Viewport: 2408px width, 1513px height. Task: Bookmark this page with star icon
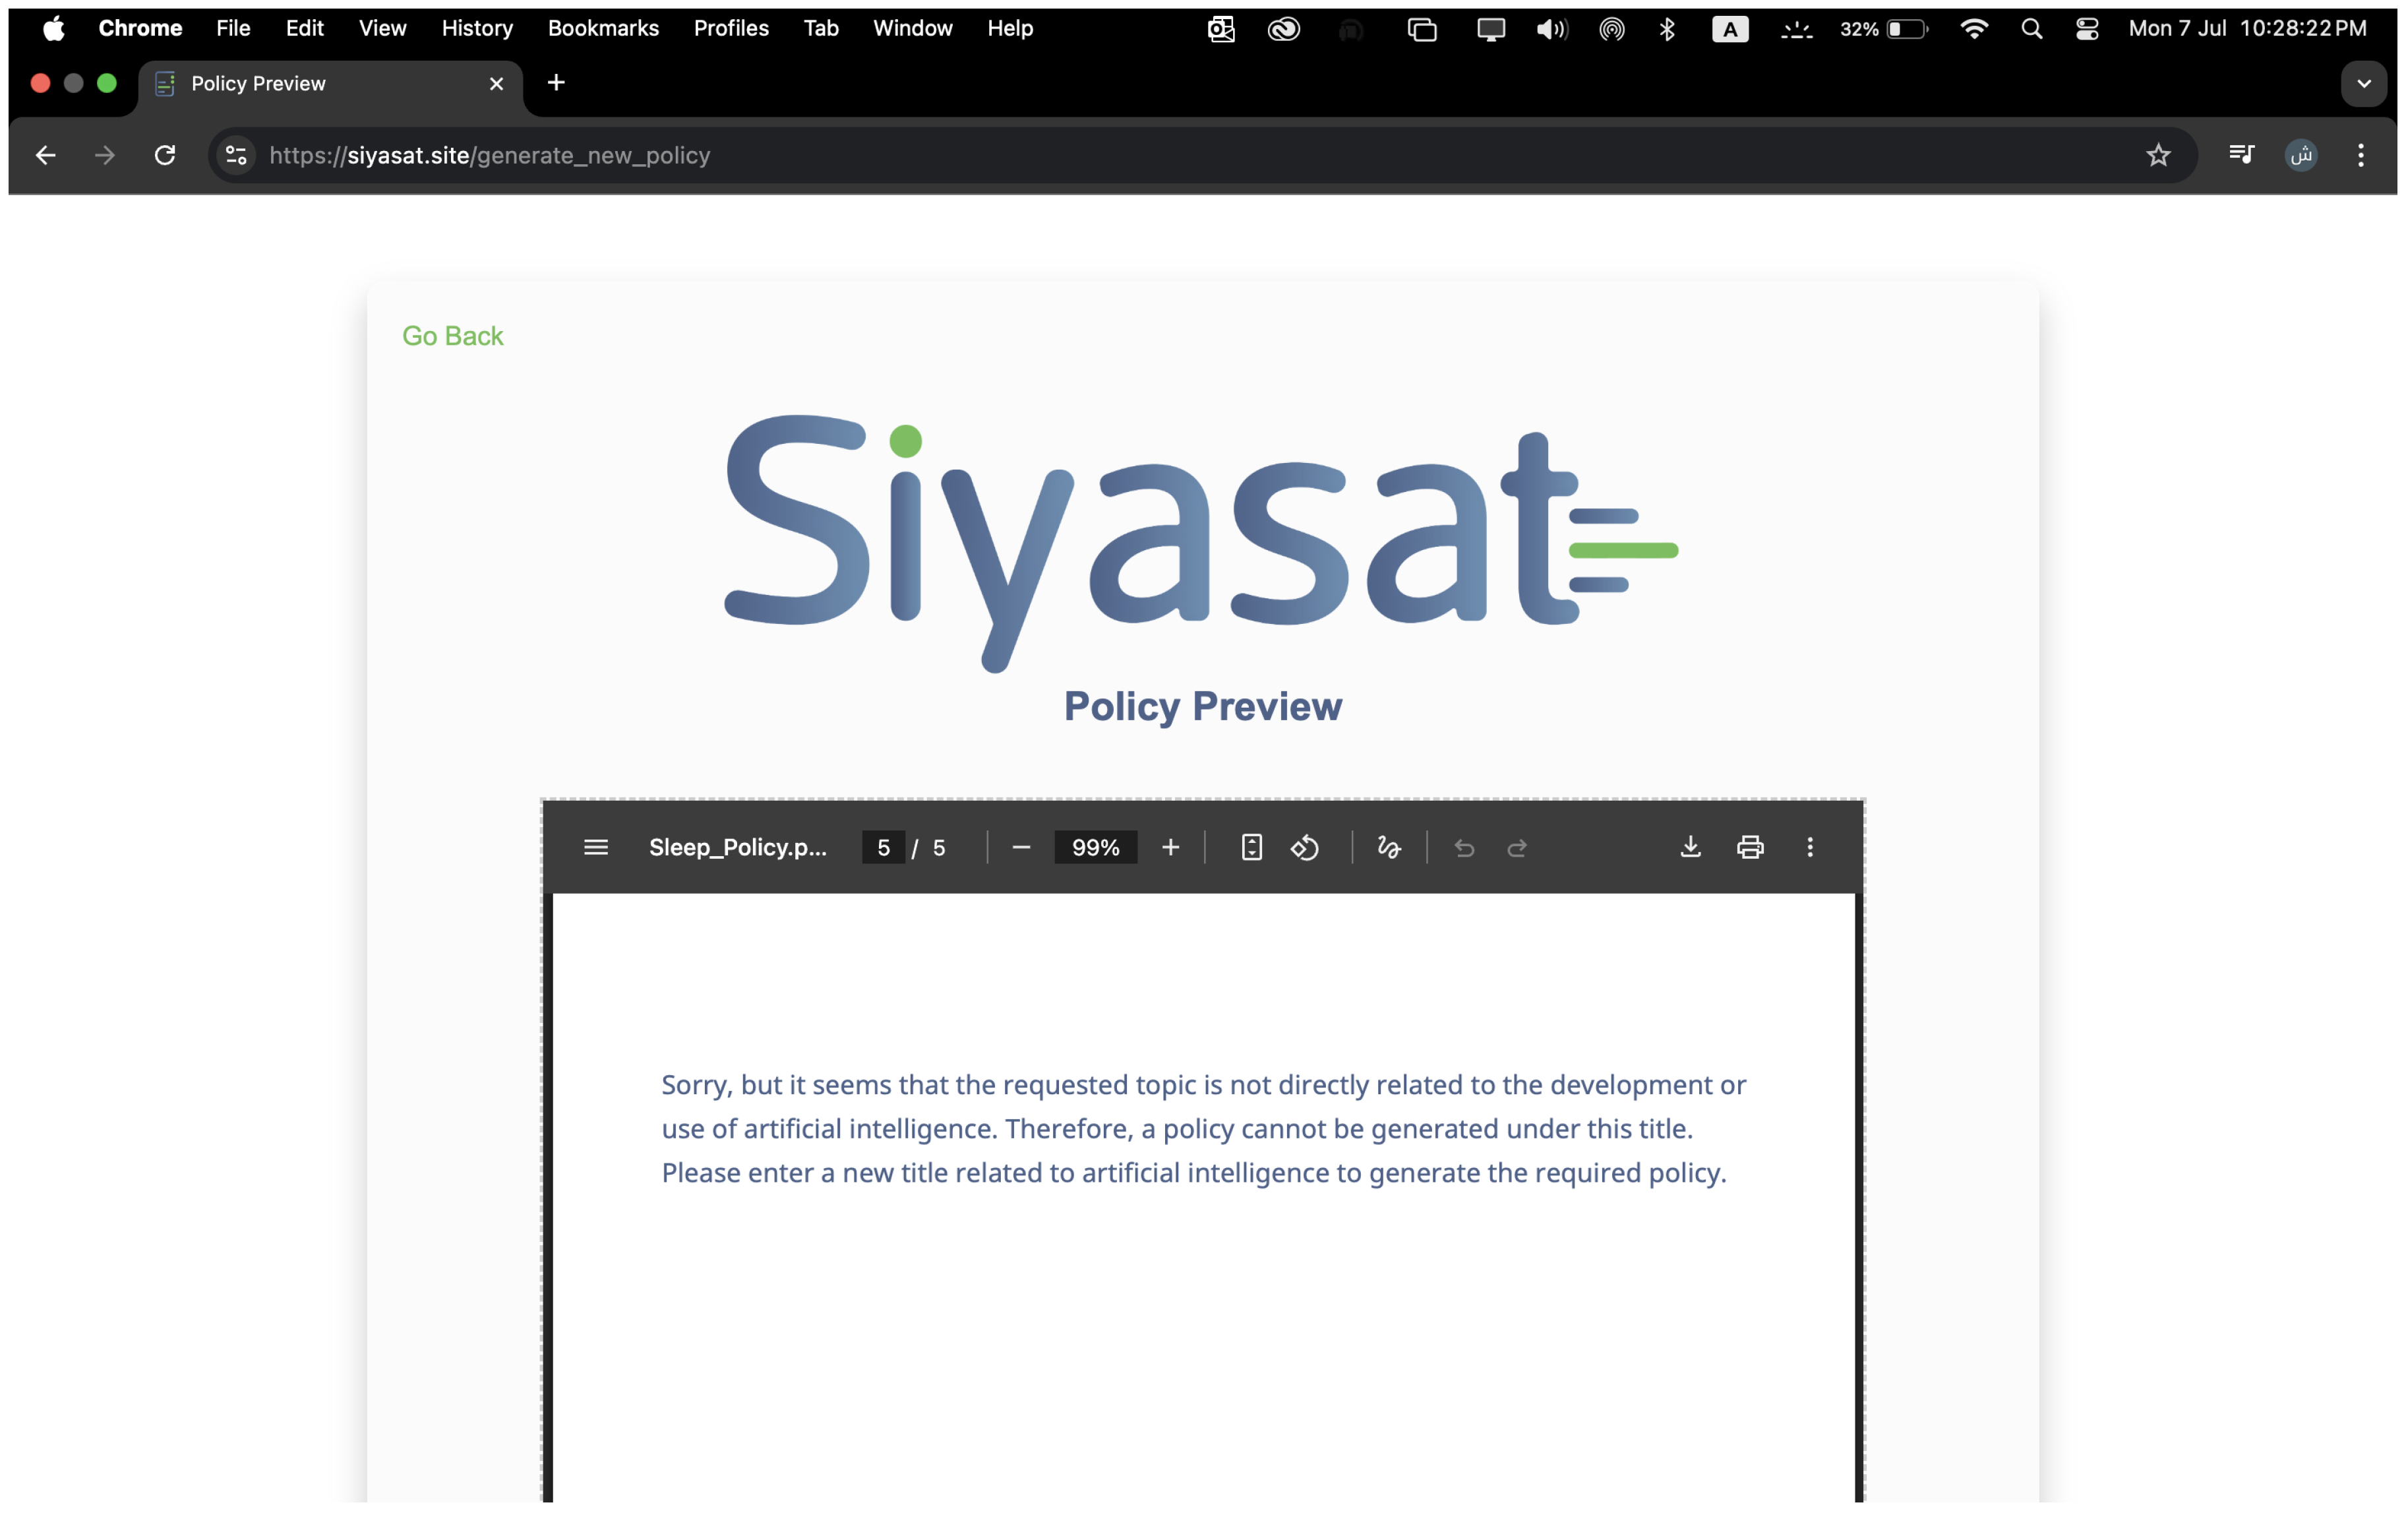click(2158, 155)
